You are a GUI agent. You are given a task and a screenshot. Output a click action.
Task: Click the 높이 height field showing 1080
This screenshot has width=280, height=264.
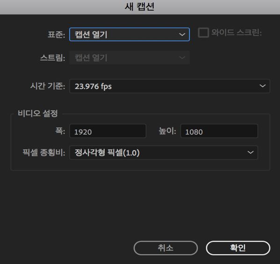(x=219, y=131)
